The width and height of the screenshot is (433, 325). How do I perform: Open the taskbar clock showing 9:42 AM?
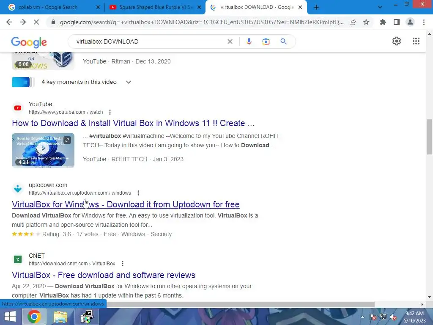pos(414,317)
